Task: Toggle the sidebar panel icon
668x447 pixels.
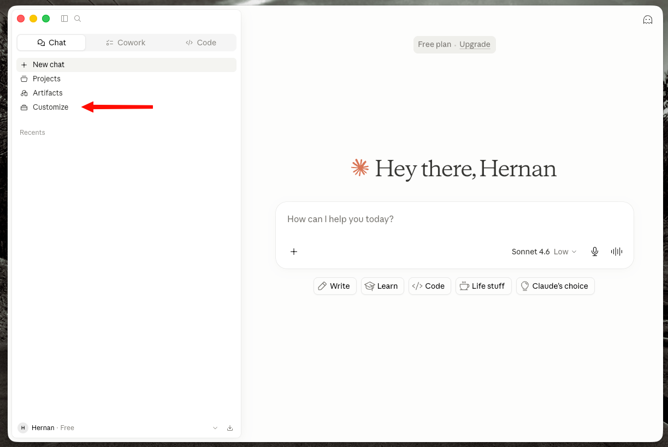Action: point(64,19)
